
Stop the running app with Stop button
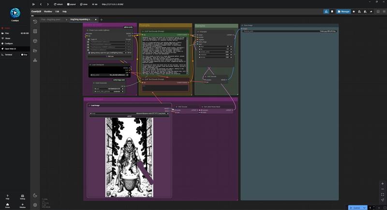(24, 55)
